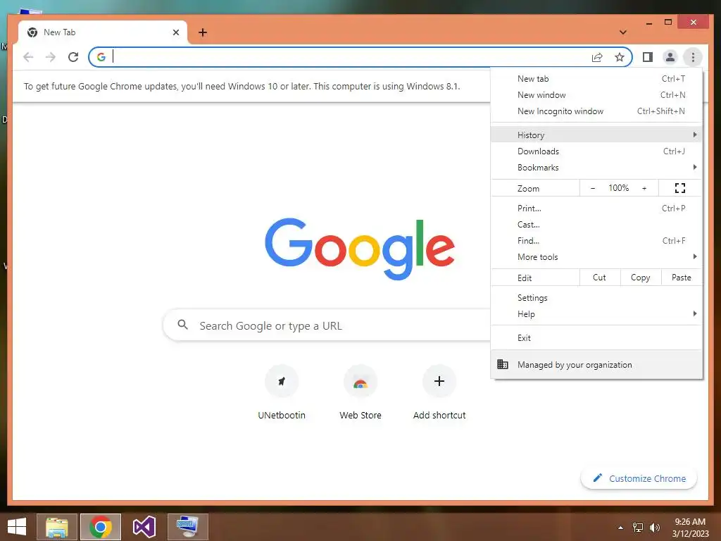Click the 100% zoom level value

pyautogui.click(x=618, y=187)
